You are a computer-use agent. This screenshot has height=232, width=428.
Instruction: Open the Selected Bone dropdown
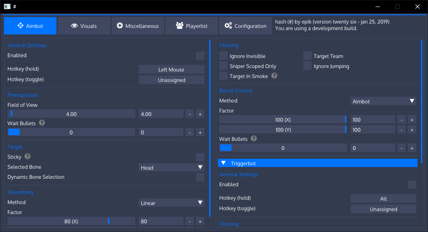point(172,167)
